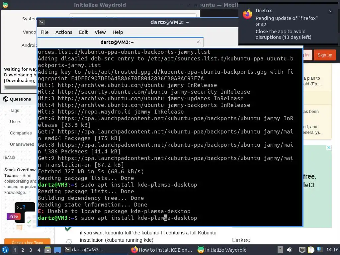The height and width of the screenshot is (255, 340).
Task: Open the terminal Help menu
Action: pyautogui.click(x=118, y=32)
